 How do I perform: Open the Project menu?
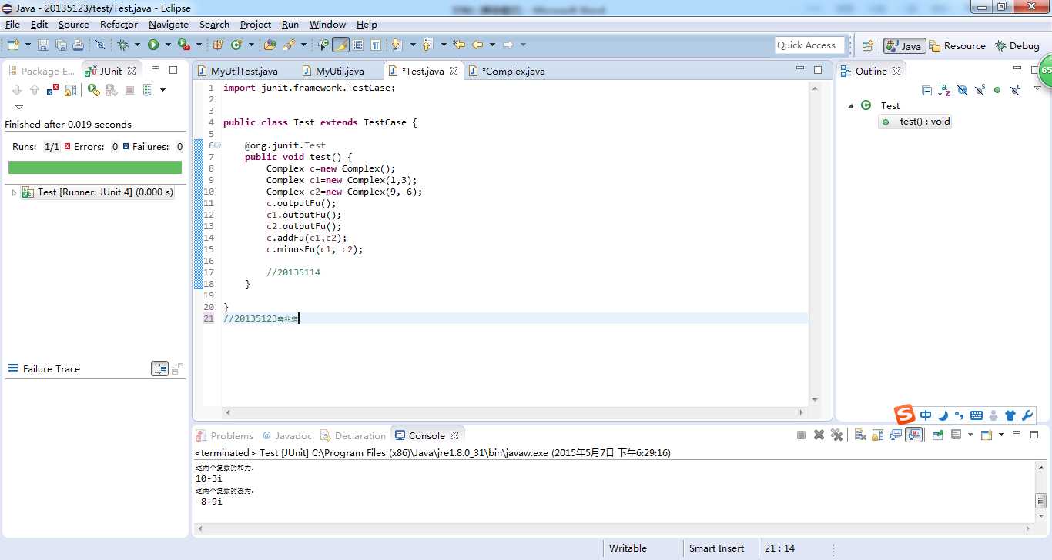point(256,25)
